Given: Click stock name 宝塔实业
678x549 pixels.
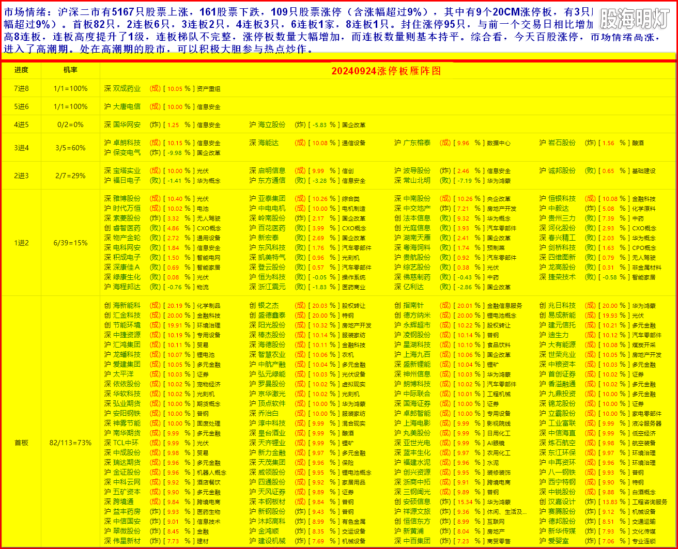Looking at the screenshot, I should [x=127, y=170].
